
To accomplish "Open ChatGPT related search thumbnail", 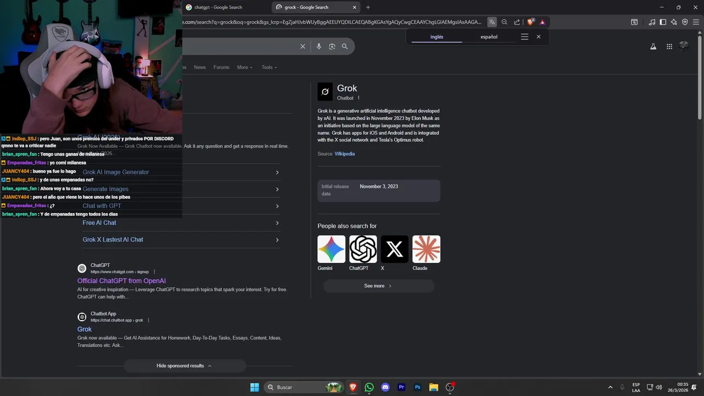I will pos(363,249).
